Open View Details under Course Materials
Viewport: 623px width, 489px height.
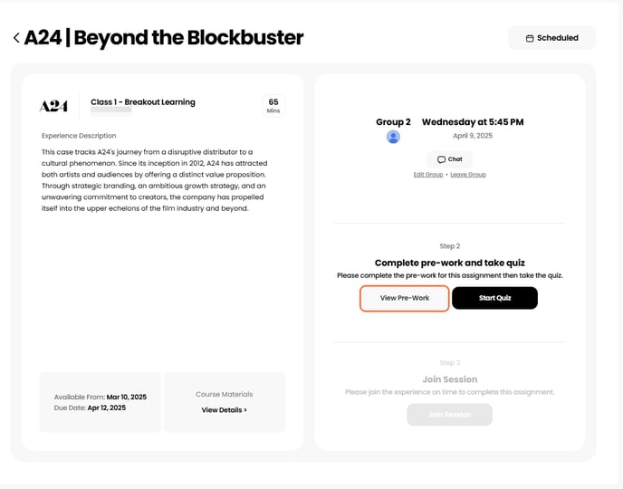(x=224, y=410)
